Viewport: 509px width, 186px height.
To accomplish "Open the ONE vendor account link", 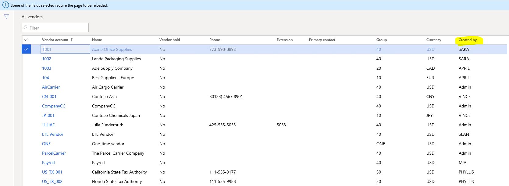I will (x=46, y=144).
